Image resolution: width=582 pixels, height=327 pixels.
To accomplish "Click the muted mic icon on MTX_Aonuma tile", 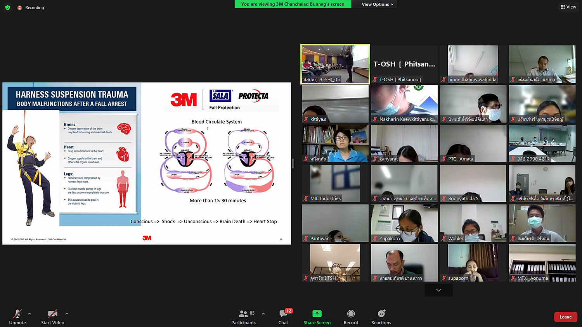I will click(513, 278).
